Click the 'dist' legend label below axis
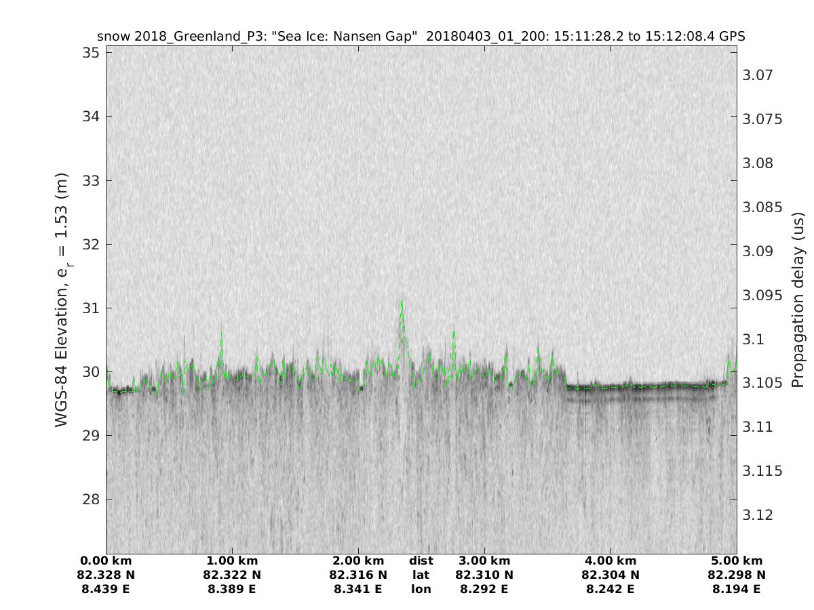 (421, 561)
